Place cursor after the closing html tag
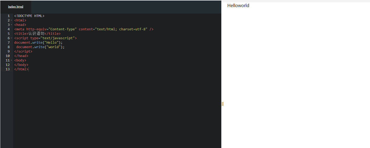 pos(29,69)
